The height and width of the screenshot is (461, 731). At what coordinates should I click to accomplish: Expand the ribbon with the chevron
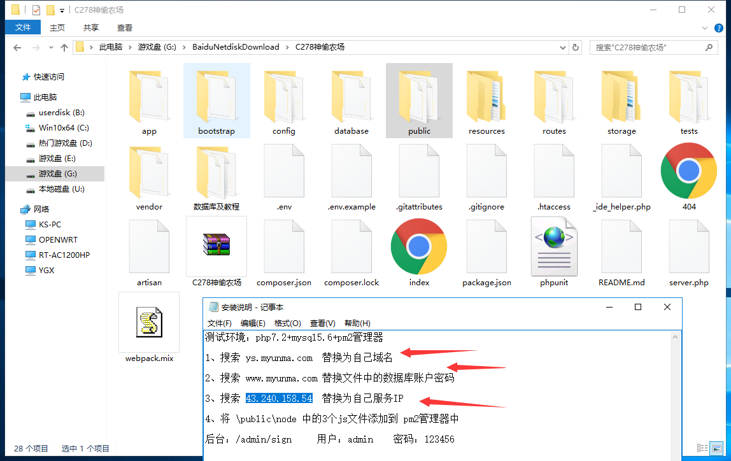(x=705, y=28)
